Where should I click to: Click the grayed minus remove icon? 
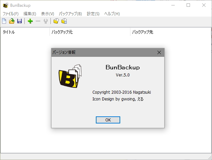point(38,21)
